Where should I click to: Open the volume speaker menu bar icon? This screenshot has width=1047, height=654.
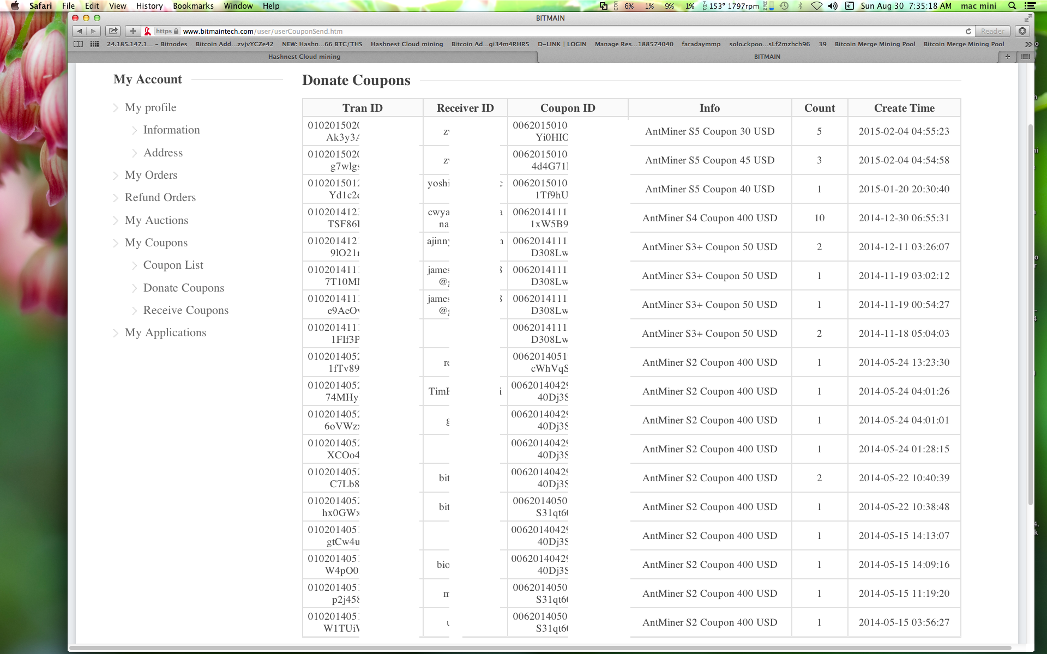[x=833, y=6]
